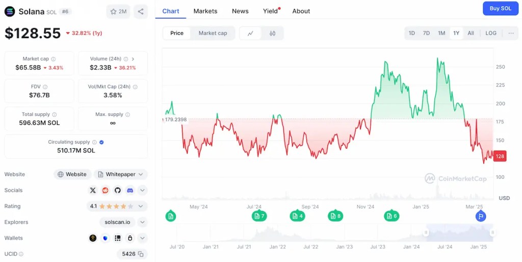Add Solana to watchlist with star button
This screenshot has width=522, height=262.
tap(118, 11)
